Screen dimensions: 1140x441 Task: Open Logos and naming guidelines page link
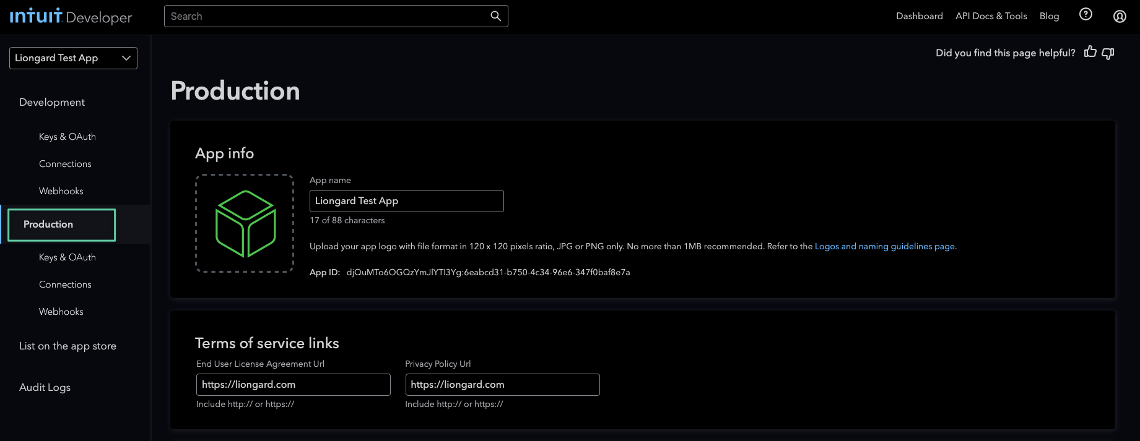[884, 246]
